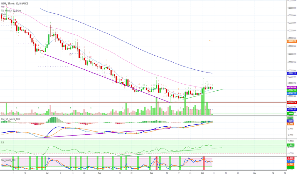The width and height of the screenshot is (297, 175).
Task: Click the 0.00001700 price axis label
Action: coord(292,83)
